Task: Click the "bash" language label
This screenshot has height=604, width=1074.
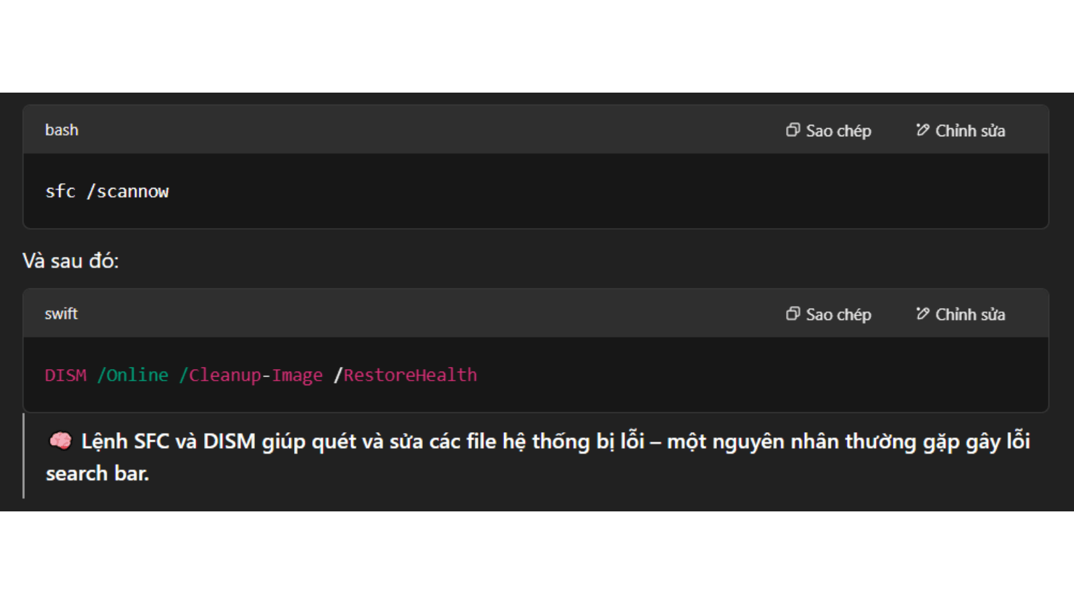Action: [x=62, y=130]
